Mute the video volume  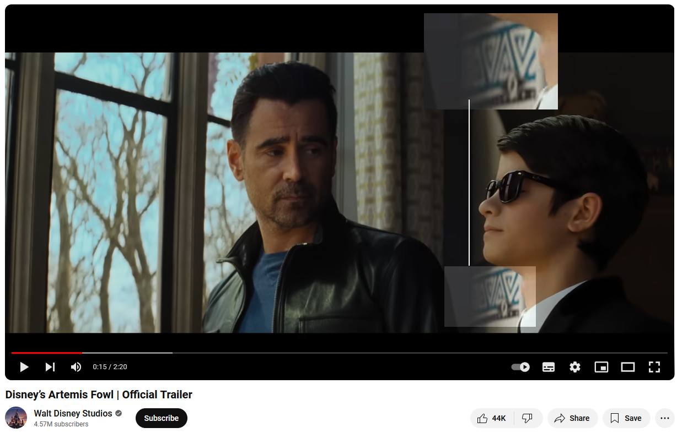point(76,367)
